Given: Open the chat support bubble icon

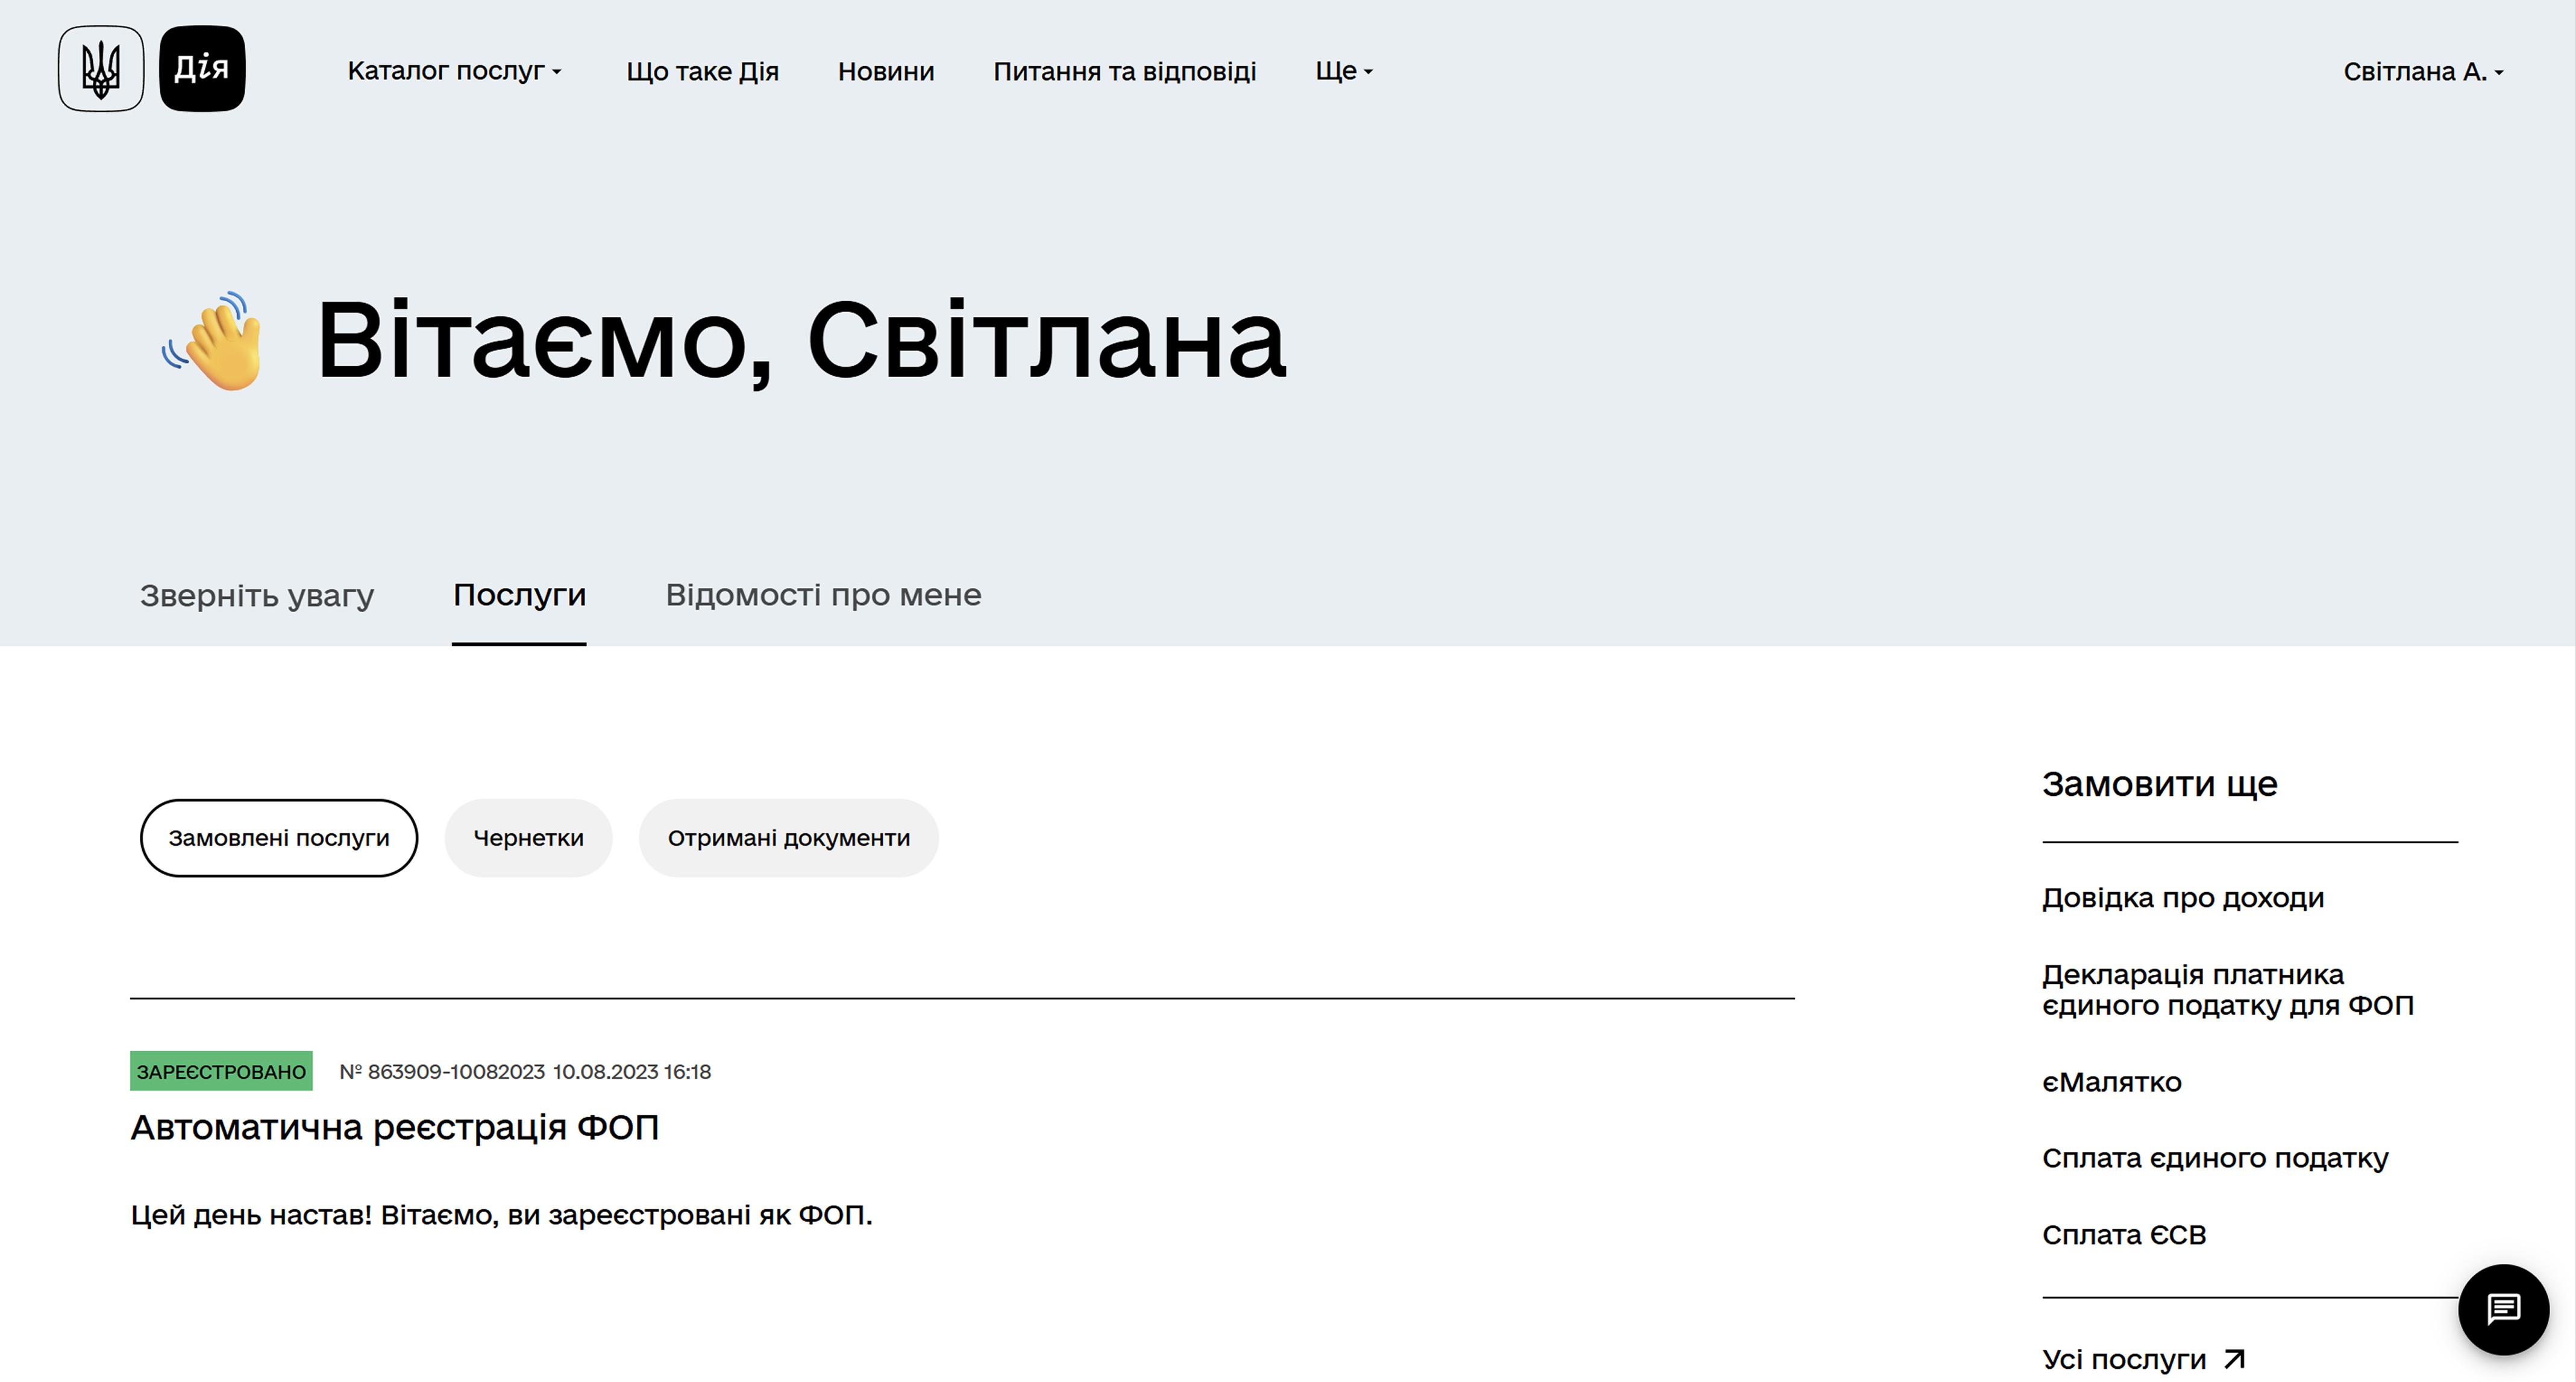Looking at the screenshot, I should (x=2503, y=1309).
